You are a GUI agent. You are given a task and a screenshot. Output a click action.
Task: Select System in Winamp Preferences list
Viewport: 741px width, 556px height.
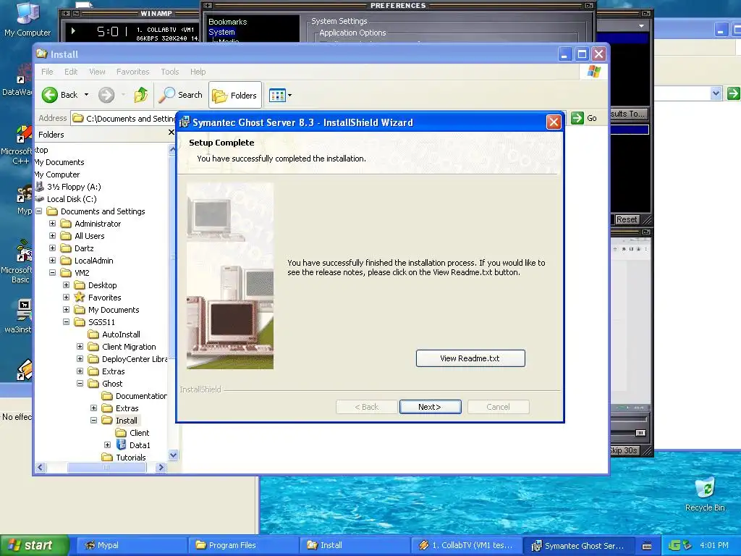pyautogui.click(x=221, y=32)
